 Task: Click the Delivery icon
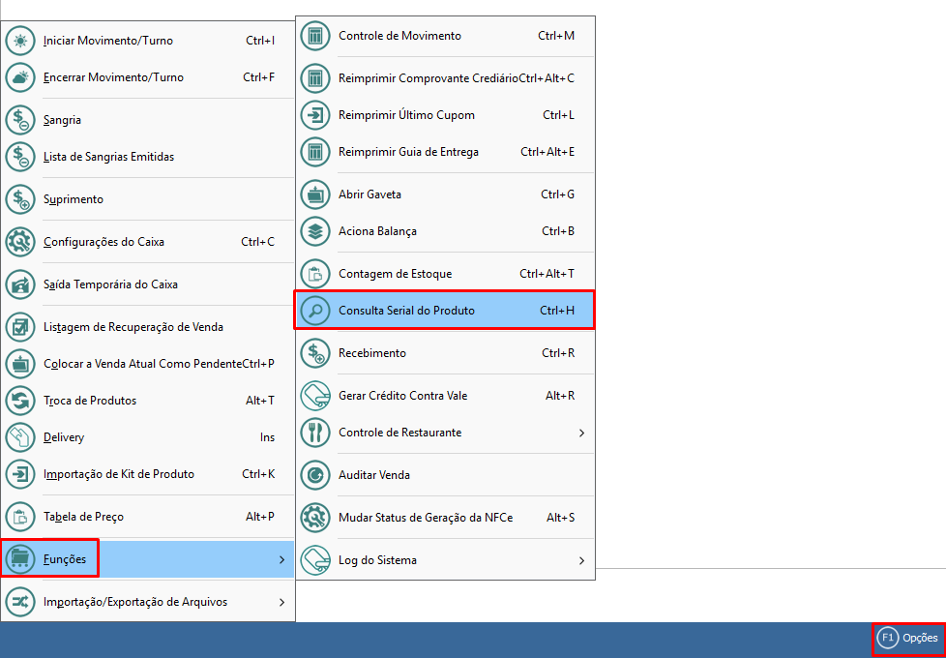click(x=20, y=437)
